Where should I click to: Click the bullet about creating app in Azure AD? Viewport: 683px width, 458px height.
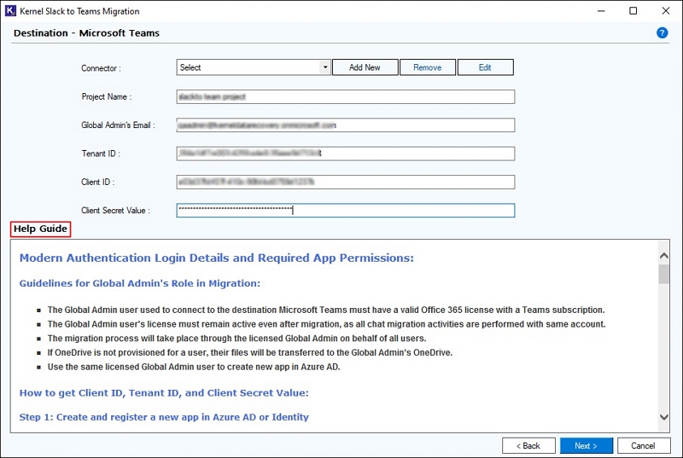pos(194,367)
